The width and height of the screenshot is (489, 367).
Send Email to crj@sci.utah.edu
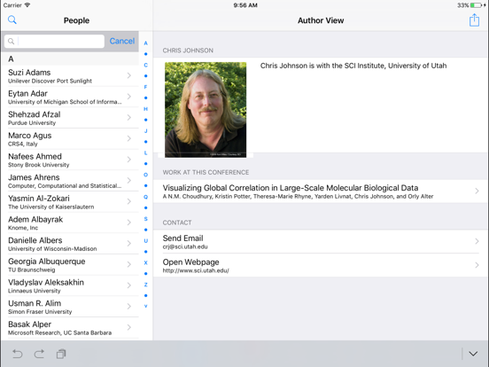pos(321,241)
